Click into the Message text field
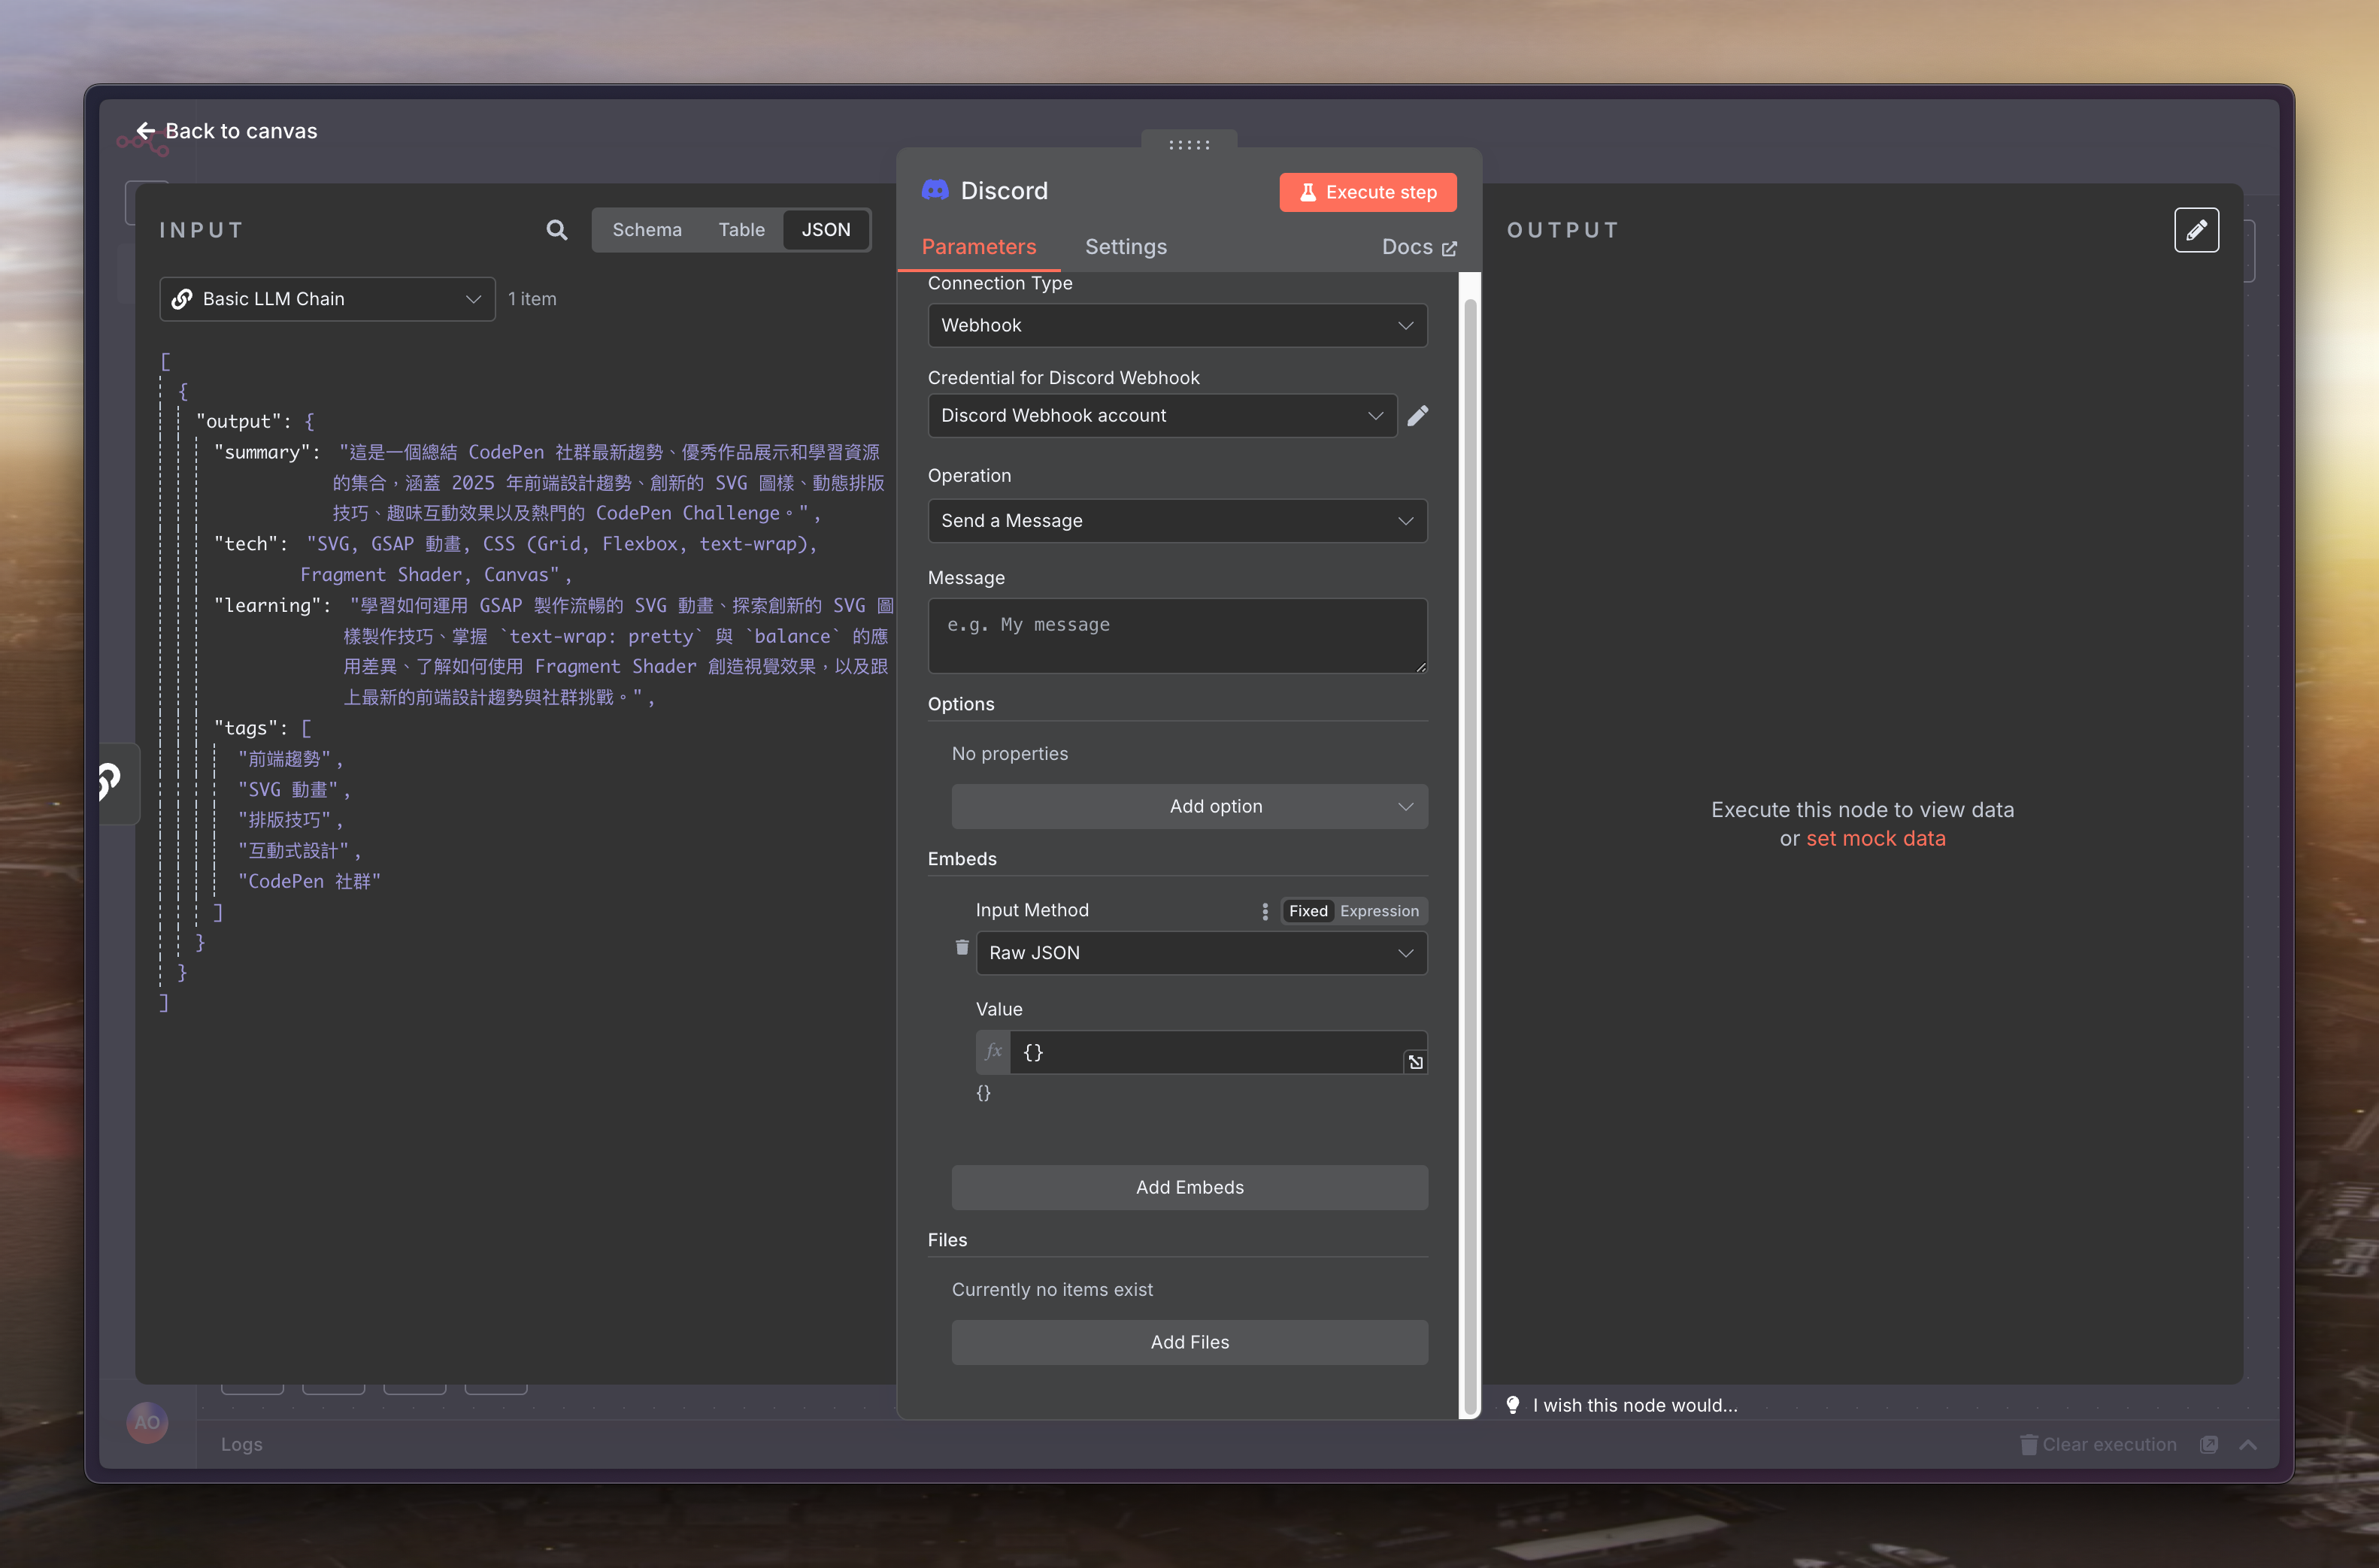2379x1568 pixels. click(1177, 636)
